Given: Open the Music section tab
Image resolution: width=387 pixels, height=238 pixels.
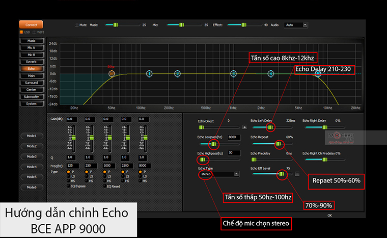Looking at the screenshot, I should tap(32, 41).
